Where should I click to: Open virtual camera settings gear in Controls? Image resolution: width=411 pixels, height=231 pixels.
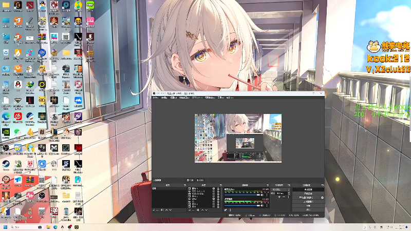pos(322,198)
